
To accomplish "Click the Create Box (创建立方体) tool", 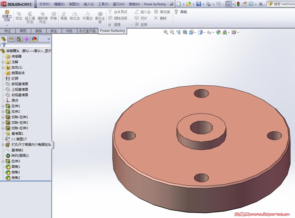I will tap(7, 16).
